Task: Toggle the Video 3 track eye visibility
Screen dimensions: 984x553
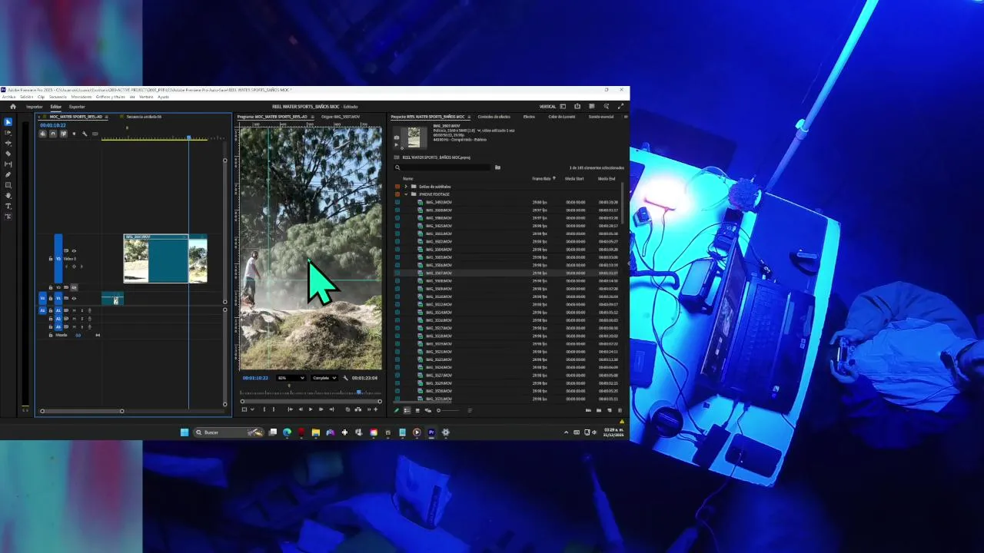Action: (x=74, y=251)
